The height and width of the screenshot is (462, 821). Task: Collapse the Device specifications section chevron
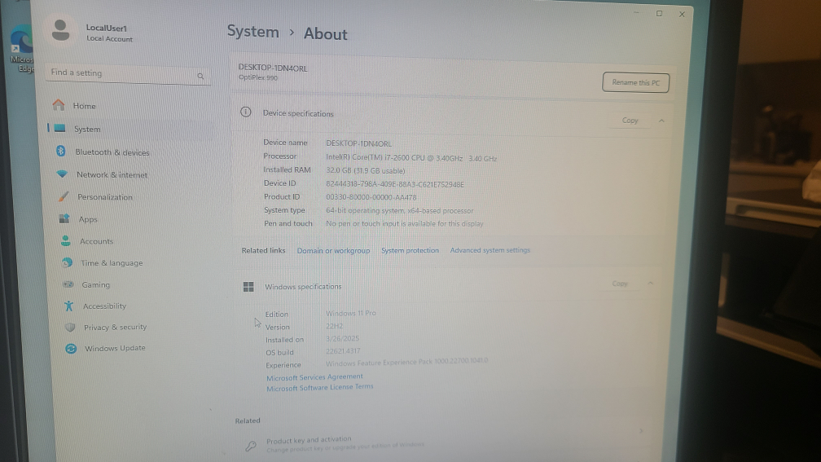pyautogui.click(x=661, y=121)
